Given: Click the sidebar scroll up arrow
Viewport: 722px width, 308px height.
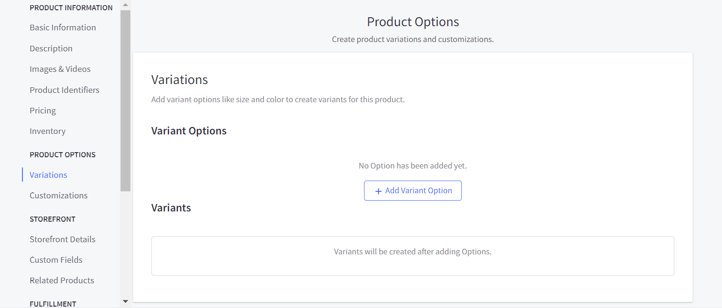Looking at the screenshot, I should click(x=125, y=5).
